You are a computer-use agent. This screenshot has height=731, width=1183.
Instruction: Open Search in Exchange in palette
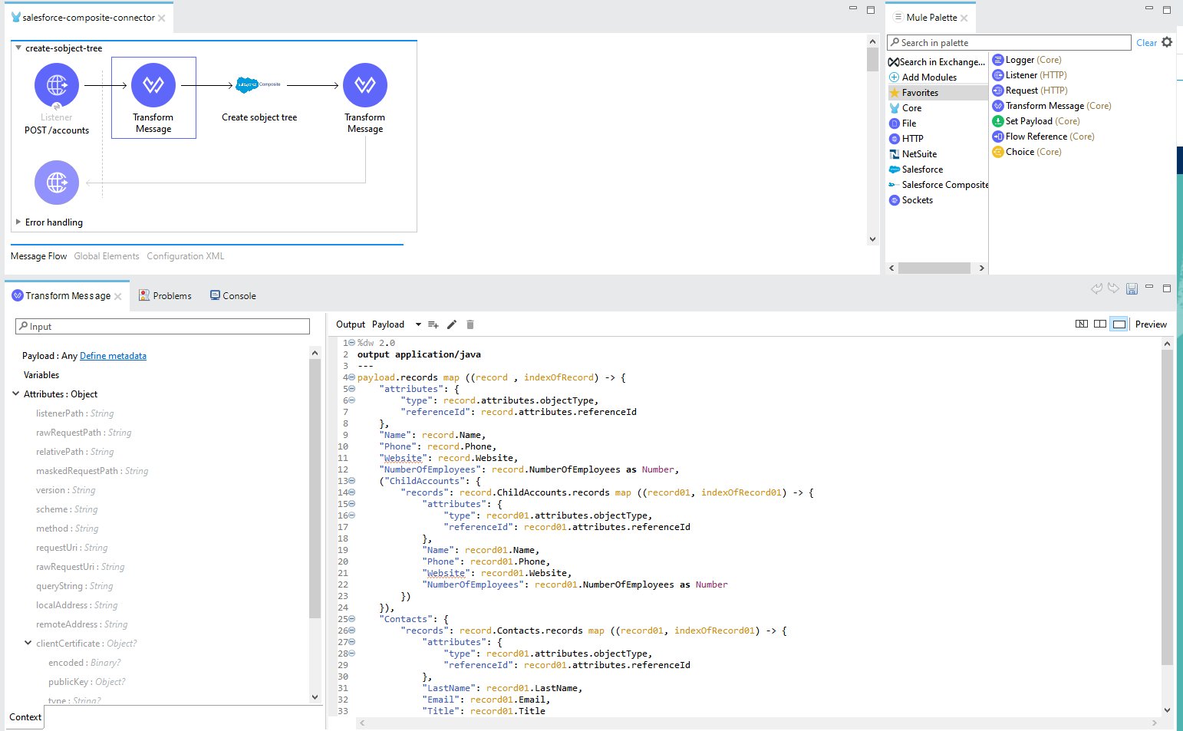(937, 62)
